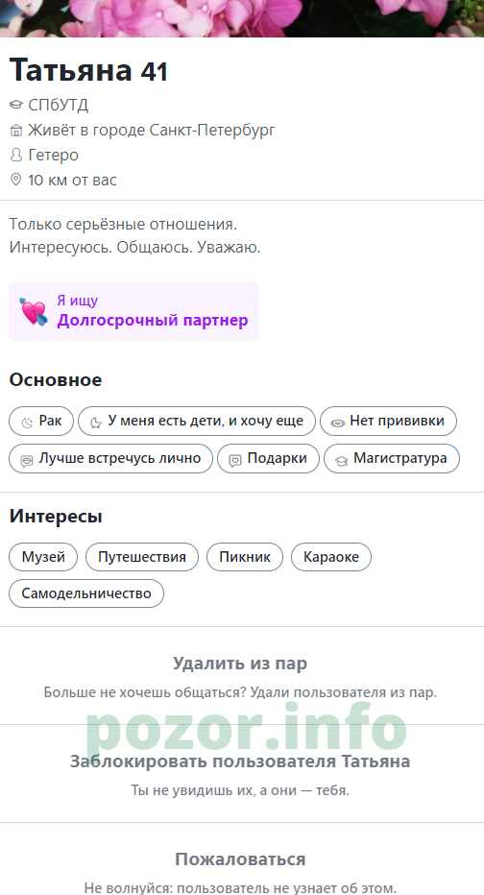Click Удалить из пар
Viewport: 484px width, 895px height.
[240, 664]
